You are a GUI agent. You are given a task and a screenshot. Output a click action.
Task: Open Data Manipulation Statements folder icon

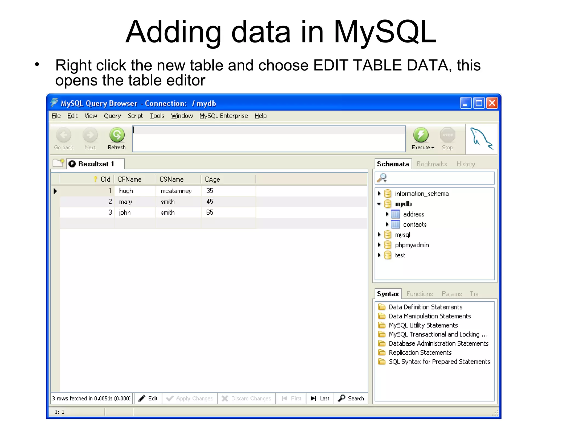click(x=382, y=316)
